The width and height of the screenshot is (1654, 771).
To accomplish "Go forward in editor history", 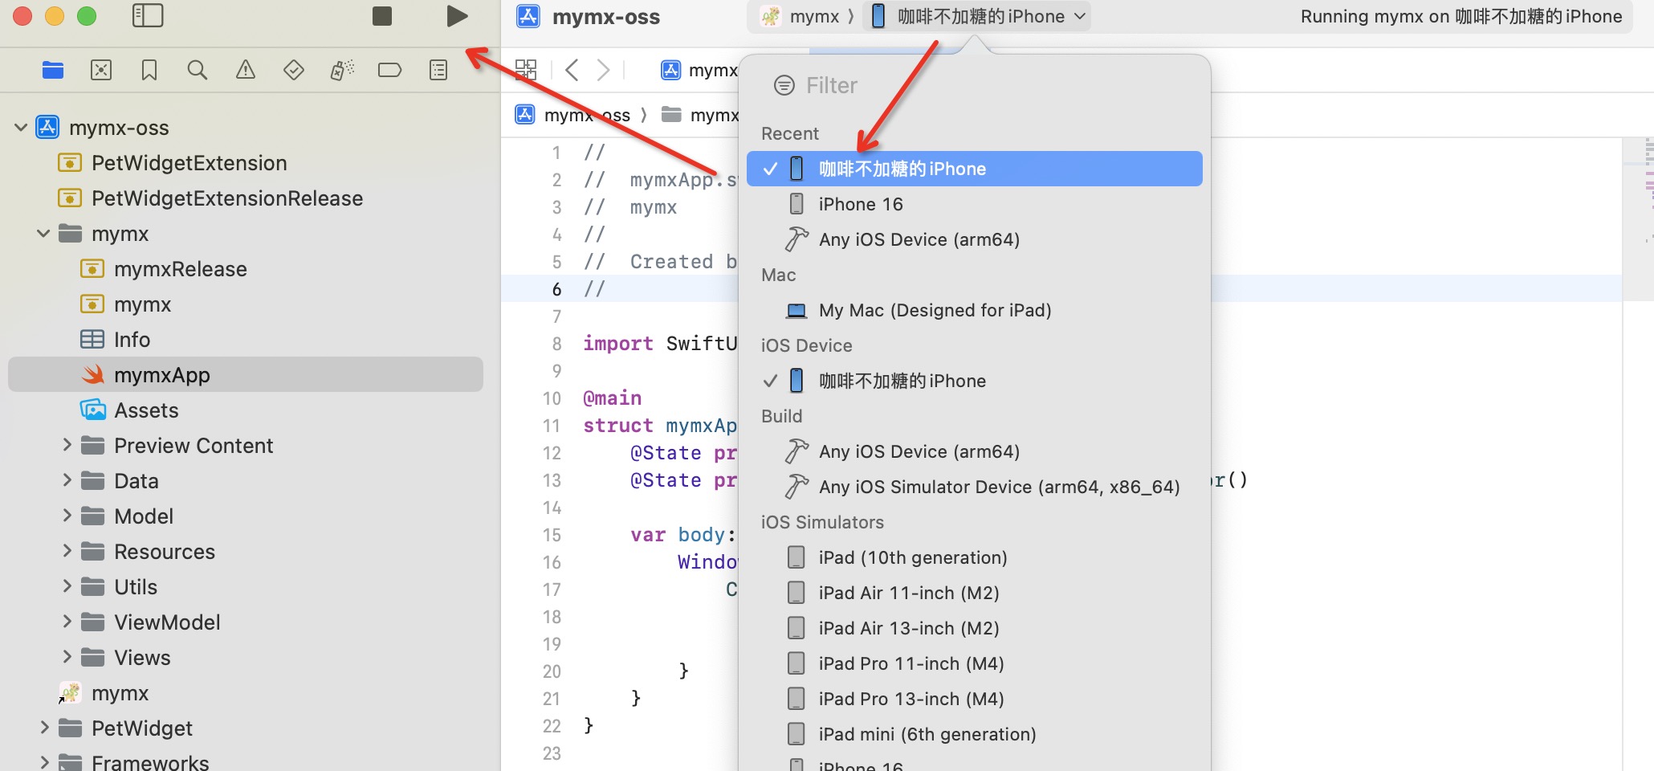I will (604, 70).
